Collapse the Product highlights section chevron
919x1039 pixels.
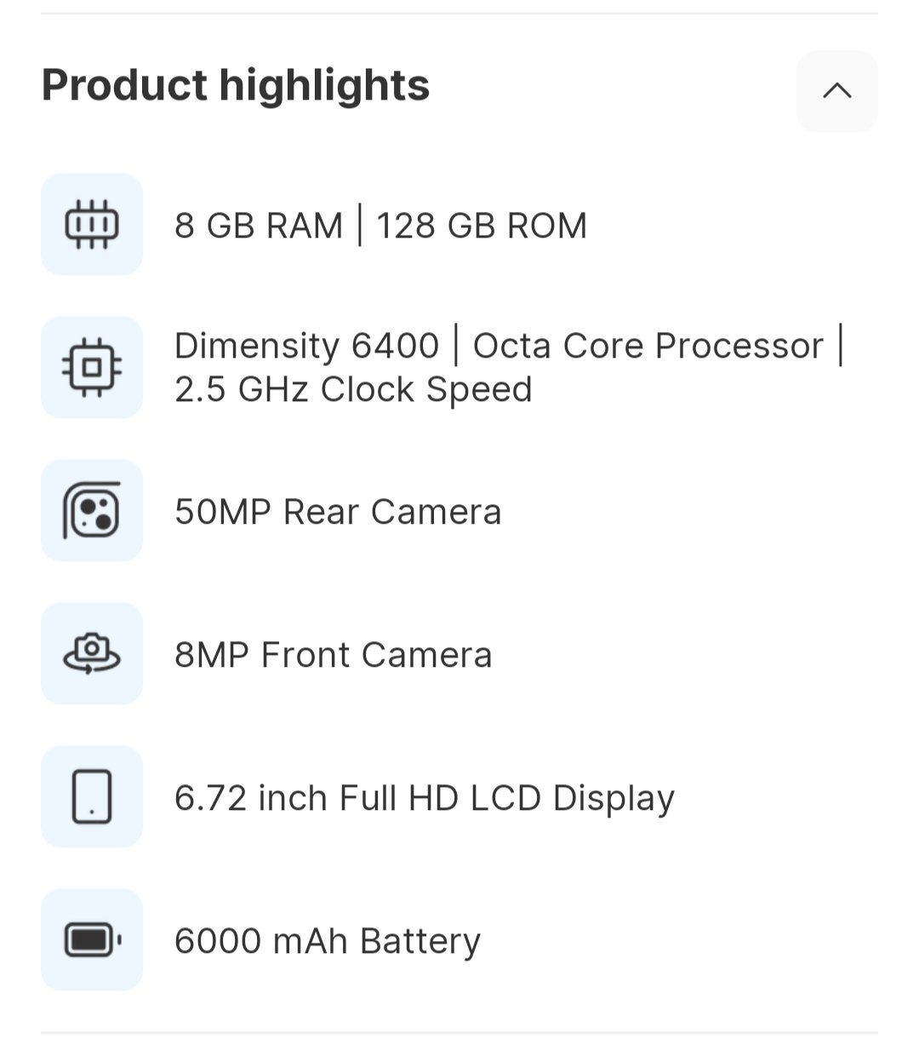[836, 91]
